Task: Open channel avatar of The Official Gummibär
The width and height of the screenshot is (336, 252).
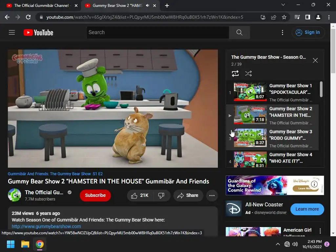Action: pyautogui.click(x=14, y=195)
